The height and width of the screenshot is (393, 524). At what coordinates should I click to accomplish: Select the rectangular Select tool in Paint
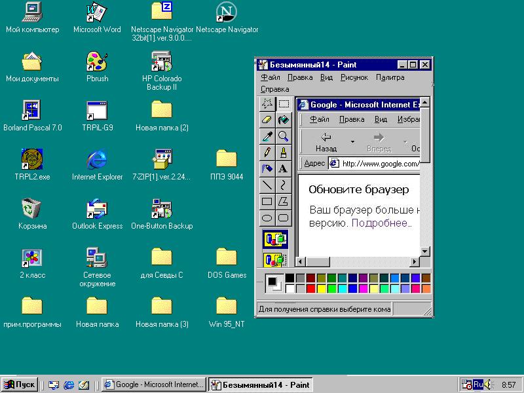pos(284,104)
